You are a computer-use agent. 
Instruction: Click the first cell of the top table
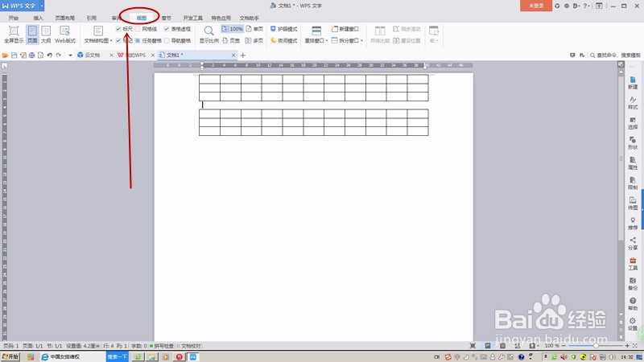[x=209, y=79]
